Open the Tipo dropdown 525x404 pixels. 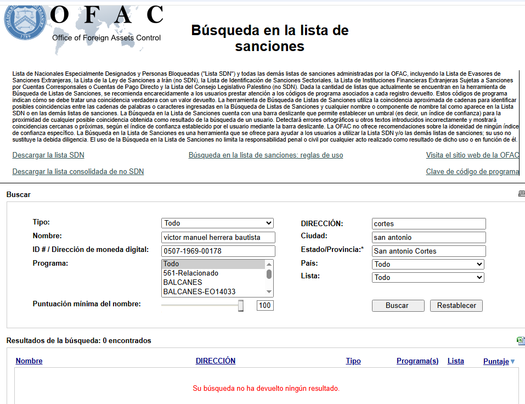218,223
